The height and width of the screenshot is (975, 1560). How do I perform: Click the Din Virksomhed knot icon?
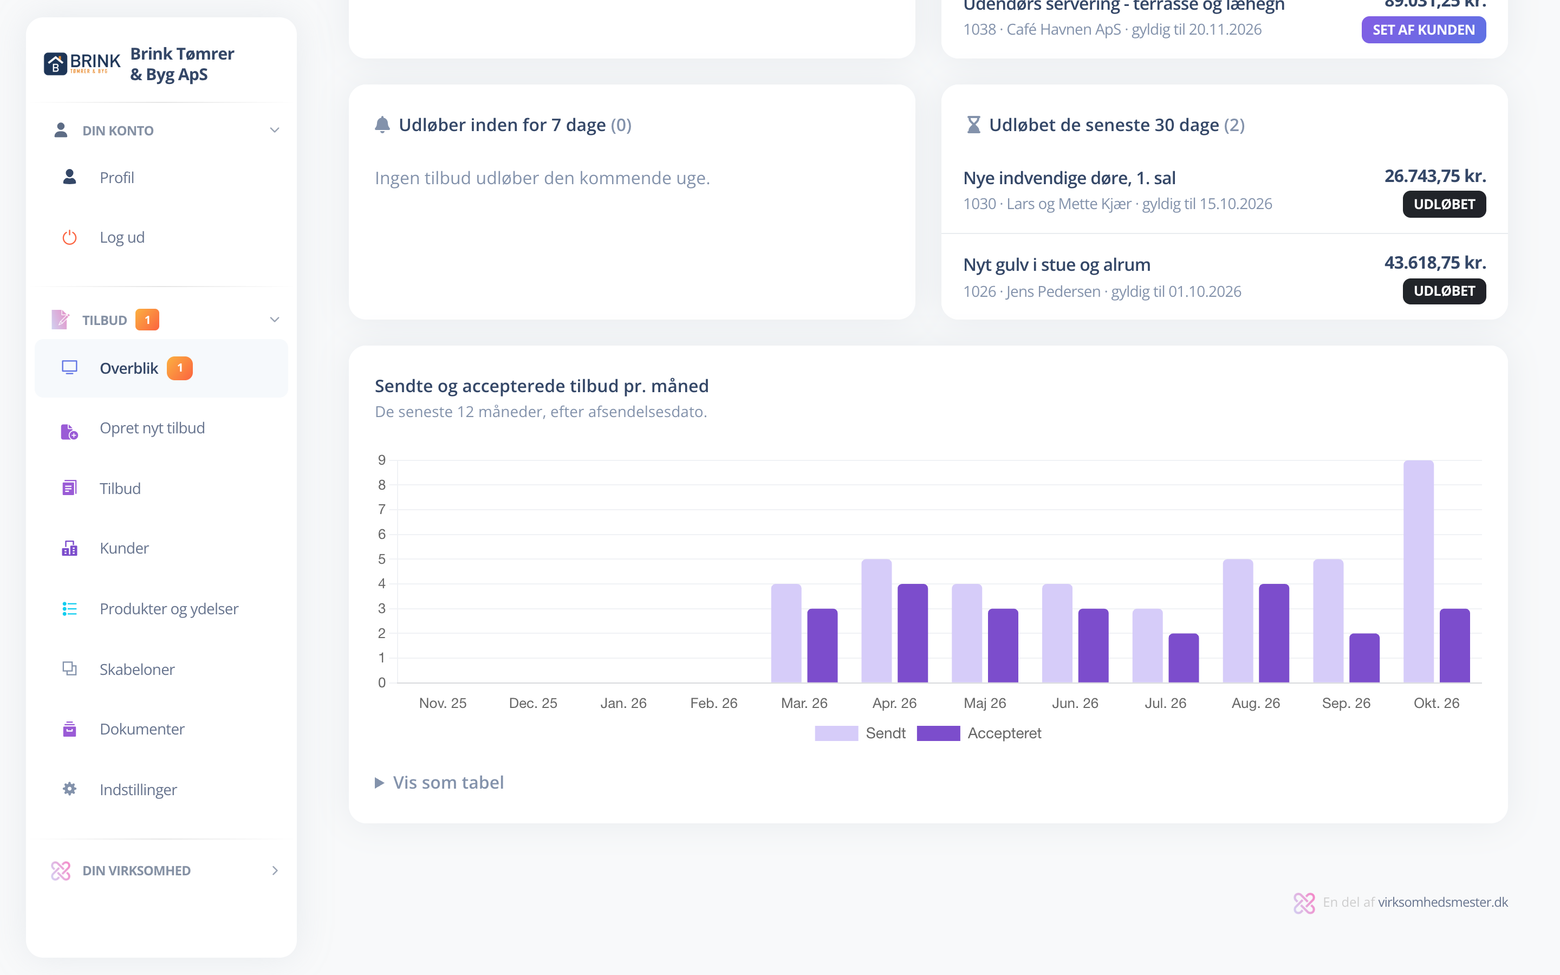(x=61, y=870)
